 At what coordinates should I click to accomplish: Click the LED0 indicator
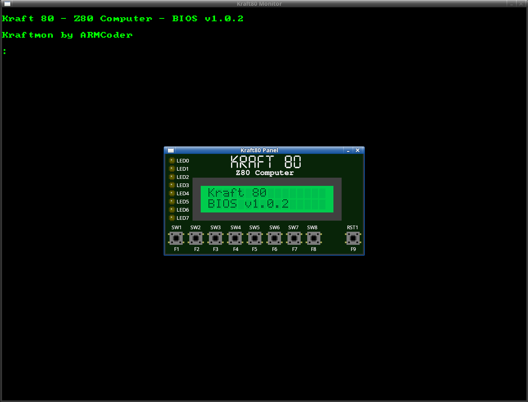172,160
